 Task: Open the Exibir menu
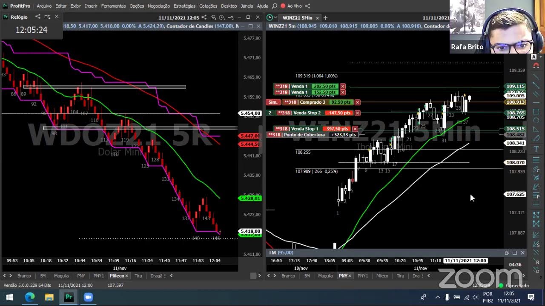coord(76,6)
